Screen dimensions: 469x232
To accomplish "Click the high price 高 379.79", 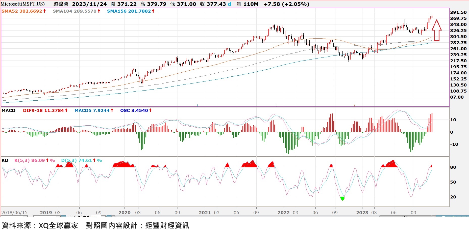I will pyautogui.click(x=153, y=4).
